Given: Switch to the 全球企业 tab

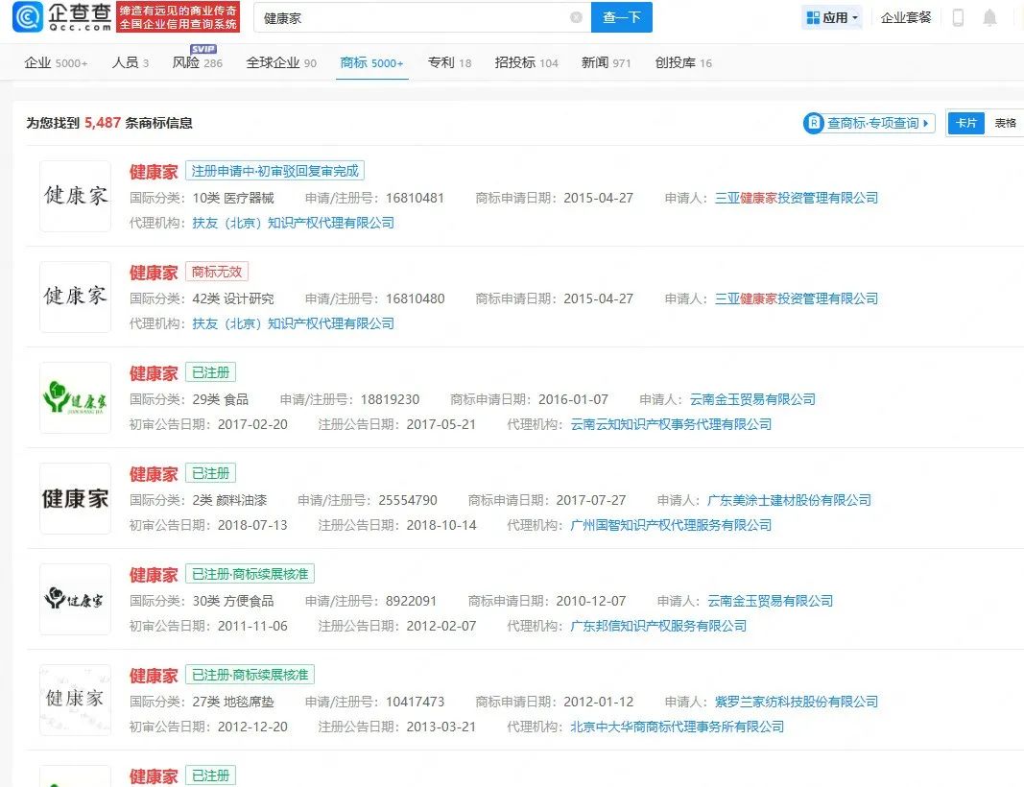Looking at the screenshot, I should 281,62.
